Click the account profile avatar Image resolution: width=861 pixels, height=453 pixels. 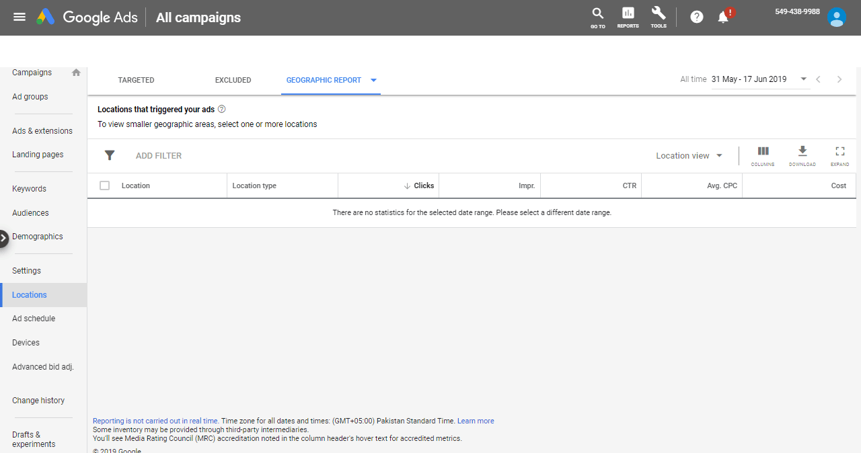(x=836, y=17)
